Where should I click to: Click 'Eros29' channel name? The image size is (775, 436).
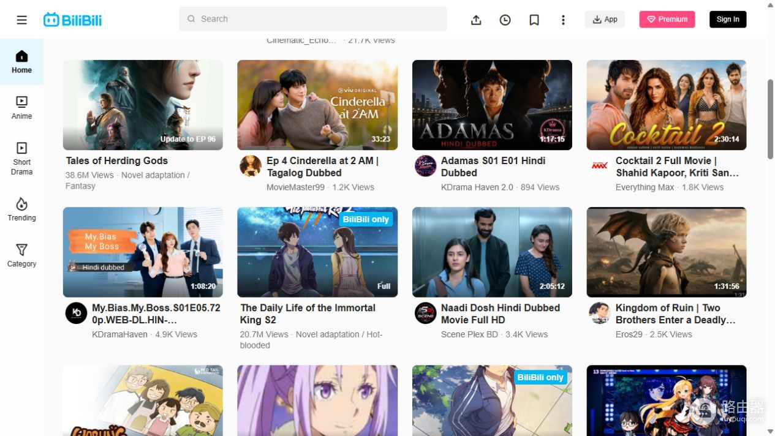tap(629, 334)
